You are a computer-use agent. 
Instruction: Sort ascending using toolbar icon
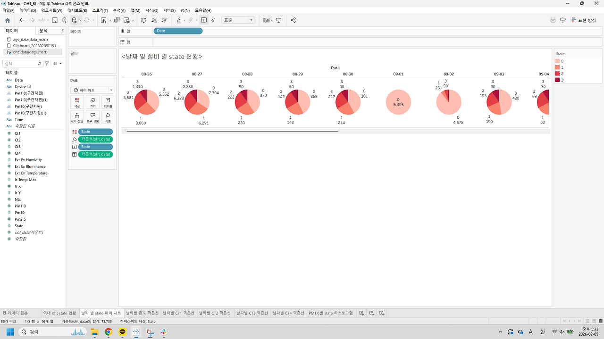154,20
